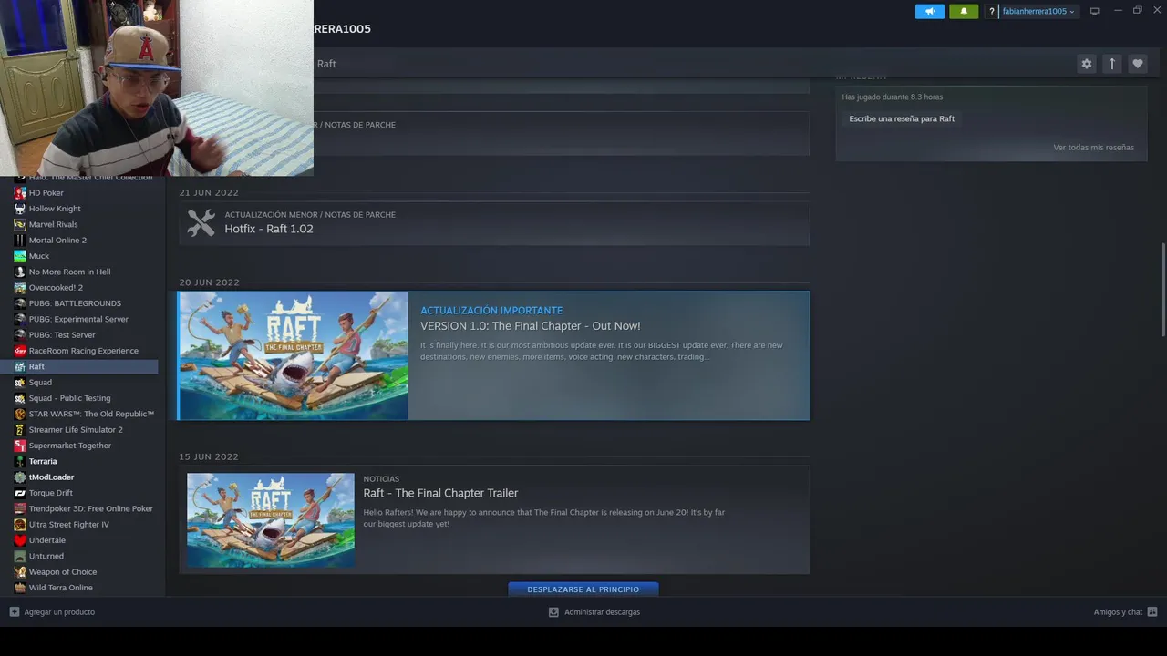Select RaceRoom Racing Experience
The height and width of the screenshot is (656, 1167).
tap(84, 351)
